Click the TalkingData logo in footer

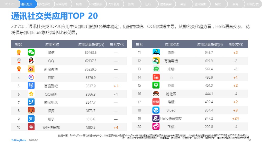tap(19, 140)
